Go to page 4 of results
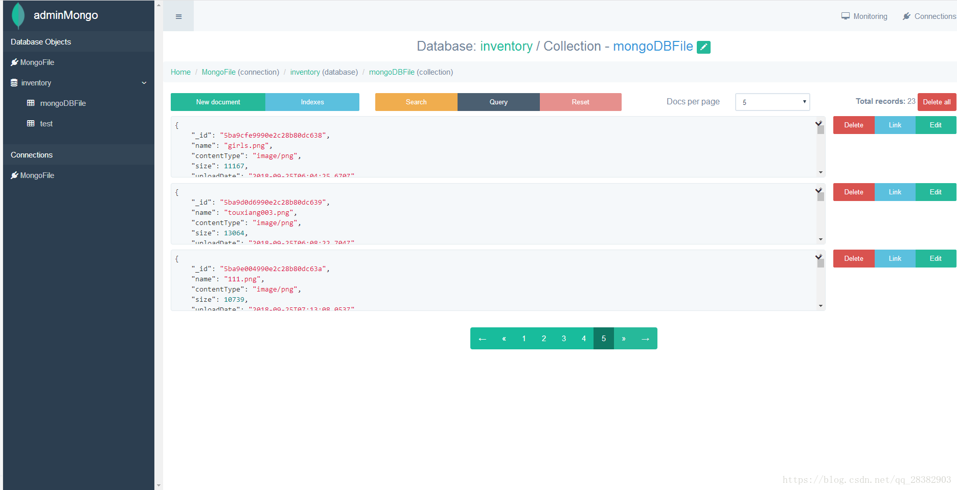The image size is (957, 490). click(584, 339)
